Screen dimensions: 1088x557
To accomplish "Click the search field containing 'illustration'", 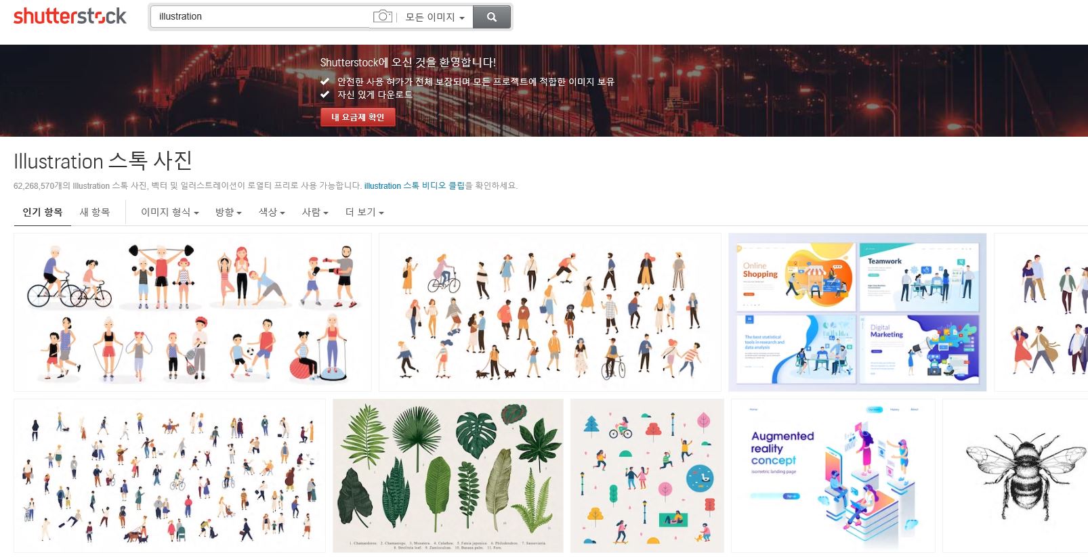I will click(x=261, y=17).
